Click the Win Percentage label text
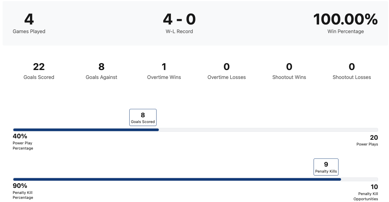 click(345, 31)
